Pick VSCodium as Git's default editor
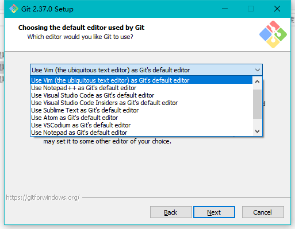295x229 pixels. 141,125
